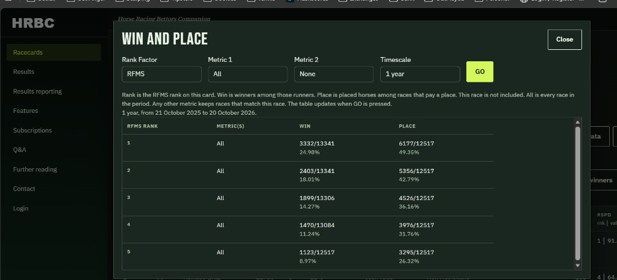The width and height of the screenshot is (617, 280).
Task: Click the table scrollbar up arrow
Action: (578, 123)
